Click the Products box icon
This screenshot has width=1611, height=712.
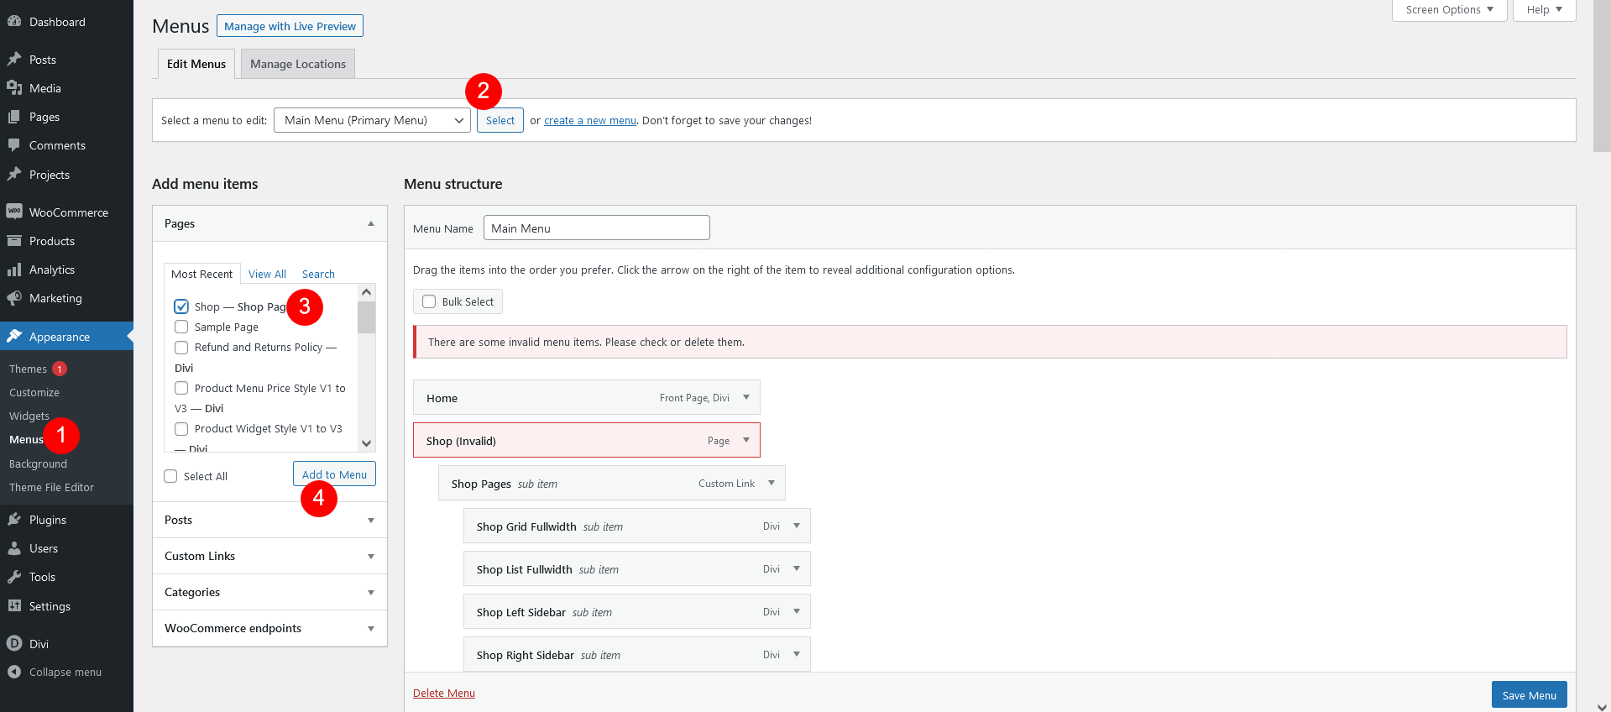tap(14, 241)
